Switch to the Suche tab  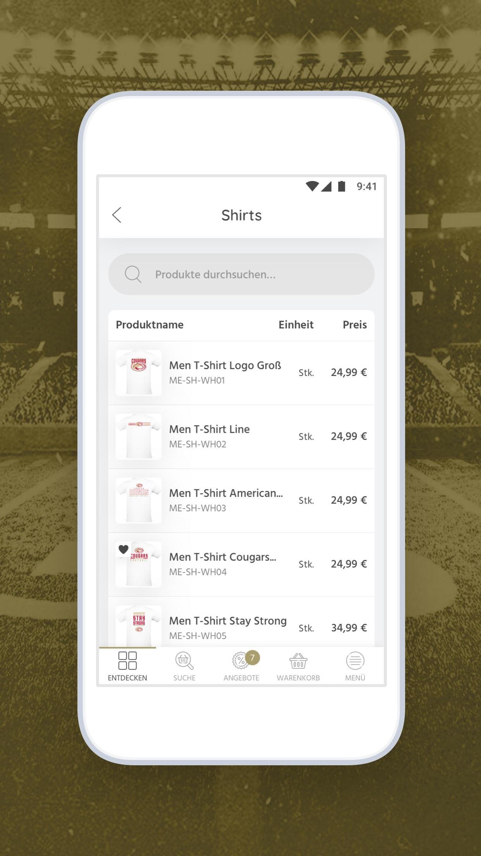[184, 666]
